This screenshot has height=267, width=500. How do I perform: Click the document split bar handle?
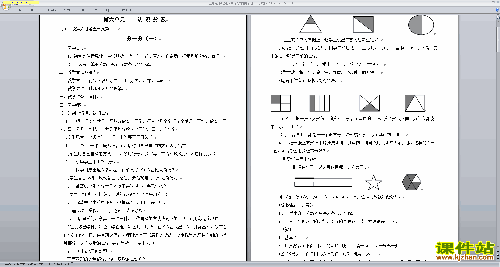tap(498, 15)
